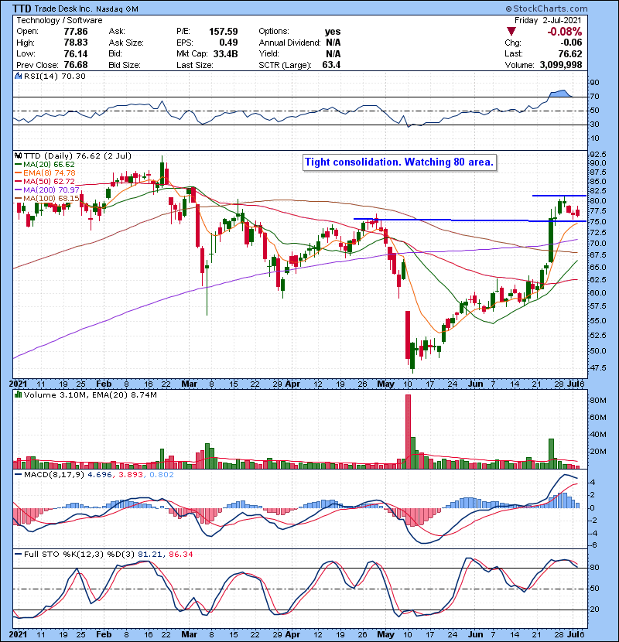This screenshot has width=619, height=642.
Task: Click the percent change -0.08%
Action: pos(565,32)
